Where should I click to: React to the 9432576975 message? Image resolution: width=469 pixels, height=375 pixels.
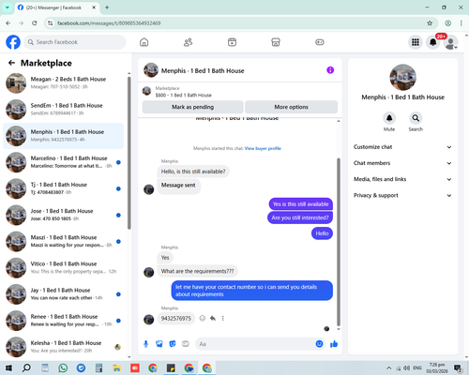(x=203, y=318)
